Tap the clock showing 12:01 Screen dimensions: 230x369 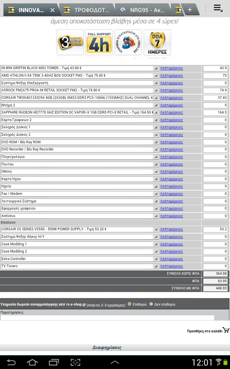[202, 362]
